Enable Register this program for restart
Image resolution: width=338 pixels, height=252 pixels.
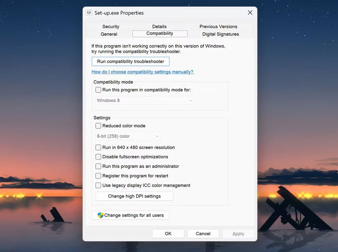98,175
